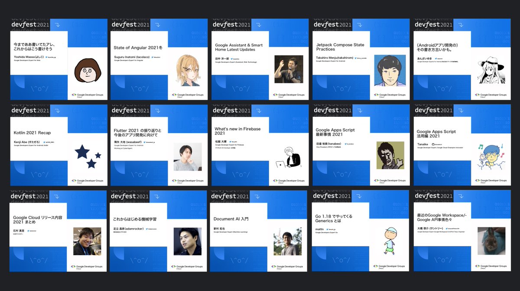
Task: Click the speaker name 'Kenji Abe (すたぜろ)'
Action: click(27, 141)
